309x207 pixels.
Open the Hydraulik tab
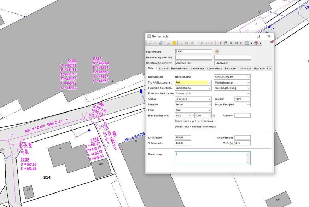point(260,68)
